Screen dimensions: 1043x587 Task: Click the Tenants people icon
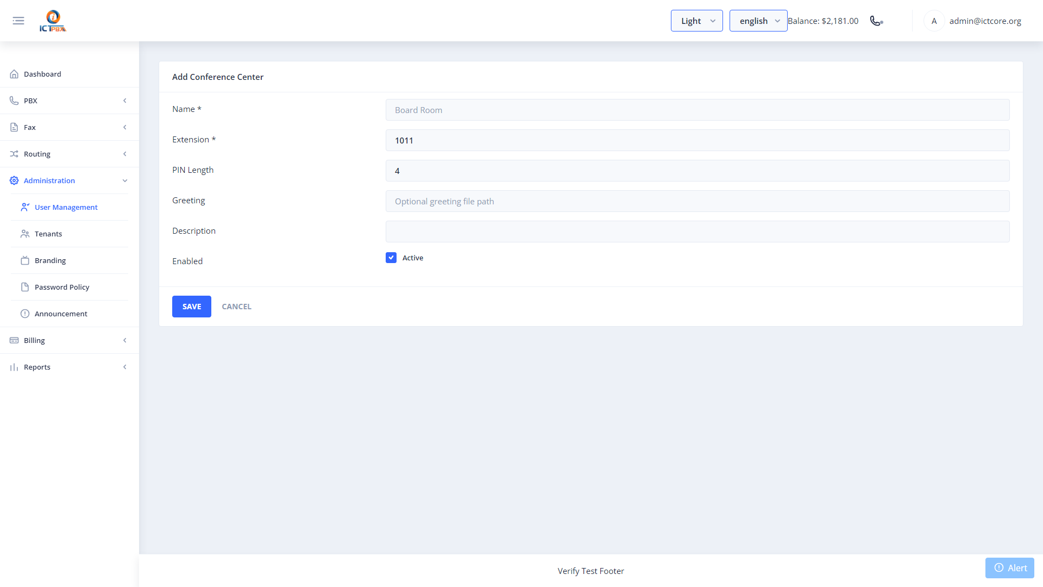pos(25,234)
